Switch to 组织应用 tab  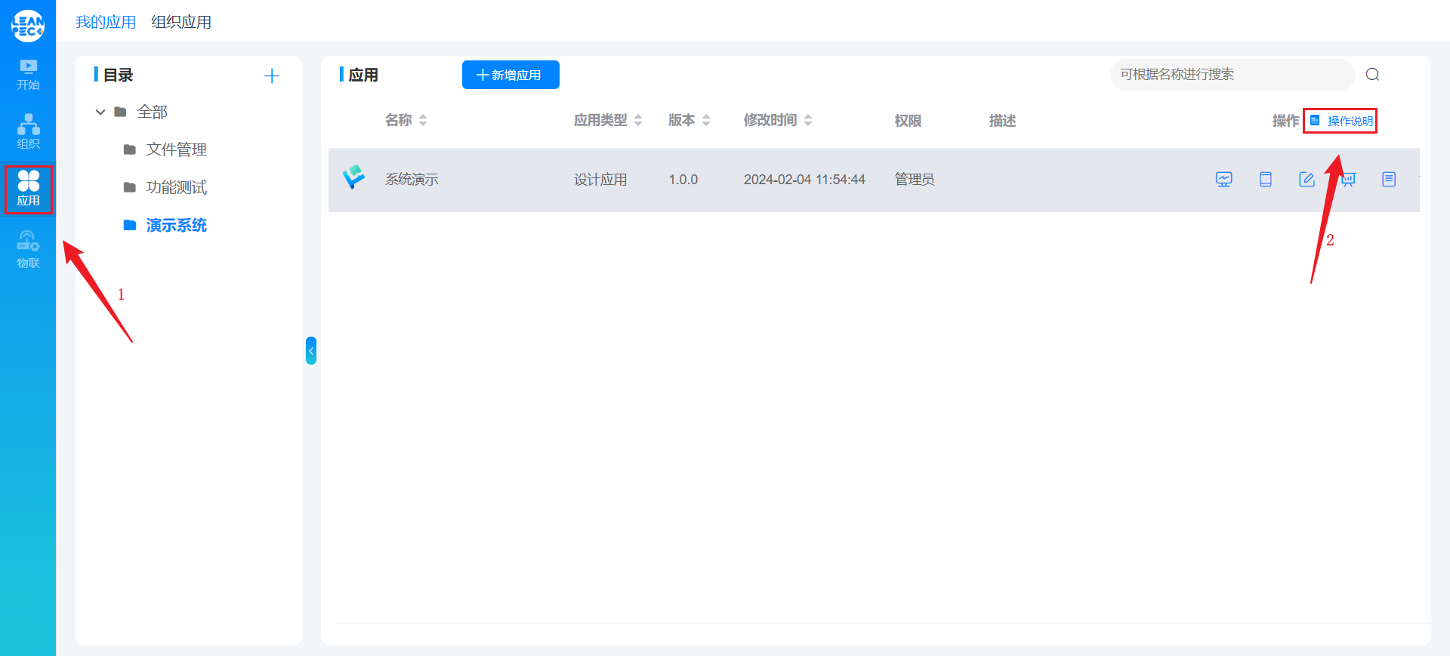point(181,22)
